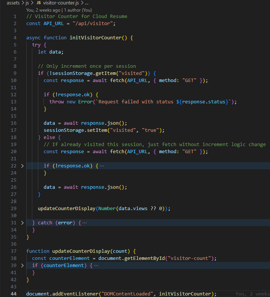The width and height of the screenshot is (270, 297).
Task: Click 'updateCounterDisplay' call on line 29
Action: coord(67,209)
